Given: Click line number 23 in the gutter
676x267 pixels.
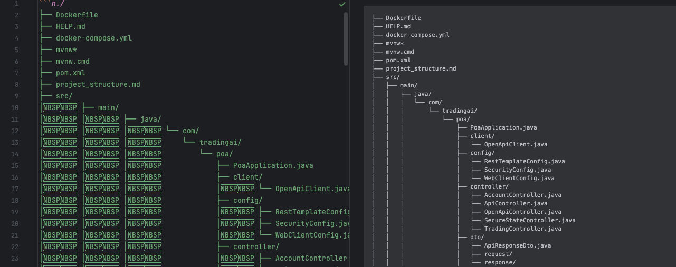Looking at the screenshot, I should [x=15, y=258].
